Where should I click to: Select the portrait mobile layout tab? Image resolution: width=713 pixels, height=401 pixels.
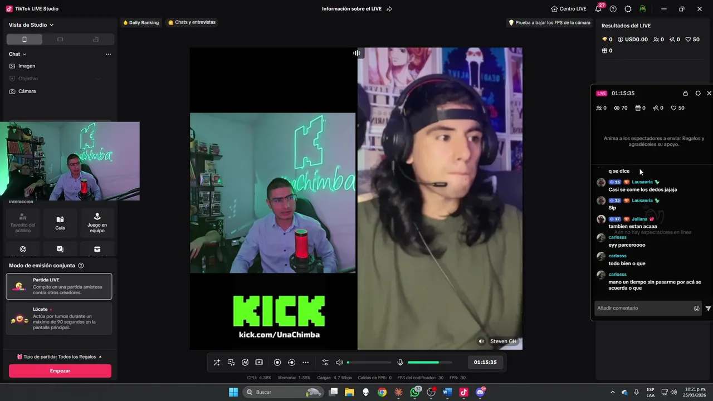pos(24,40)
